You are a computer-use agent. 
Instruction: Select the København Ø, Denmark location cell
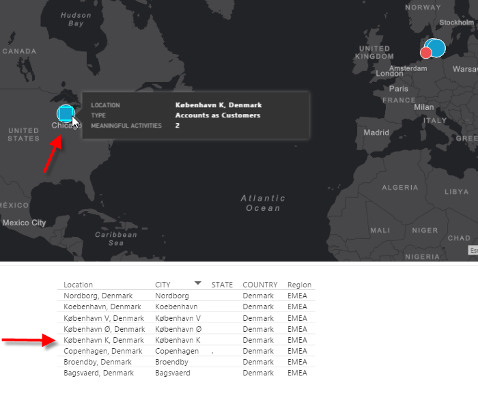pos(104,329)
